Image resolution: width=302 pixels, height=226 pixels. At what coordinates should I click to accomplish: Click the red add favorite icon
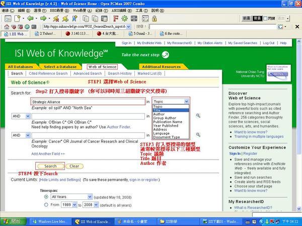click(x=20, y=27)
